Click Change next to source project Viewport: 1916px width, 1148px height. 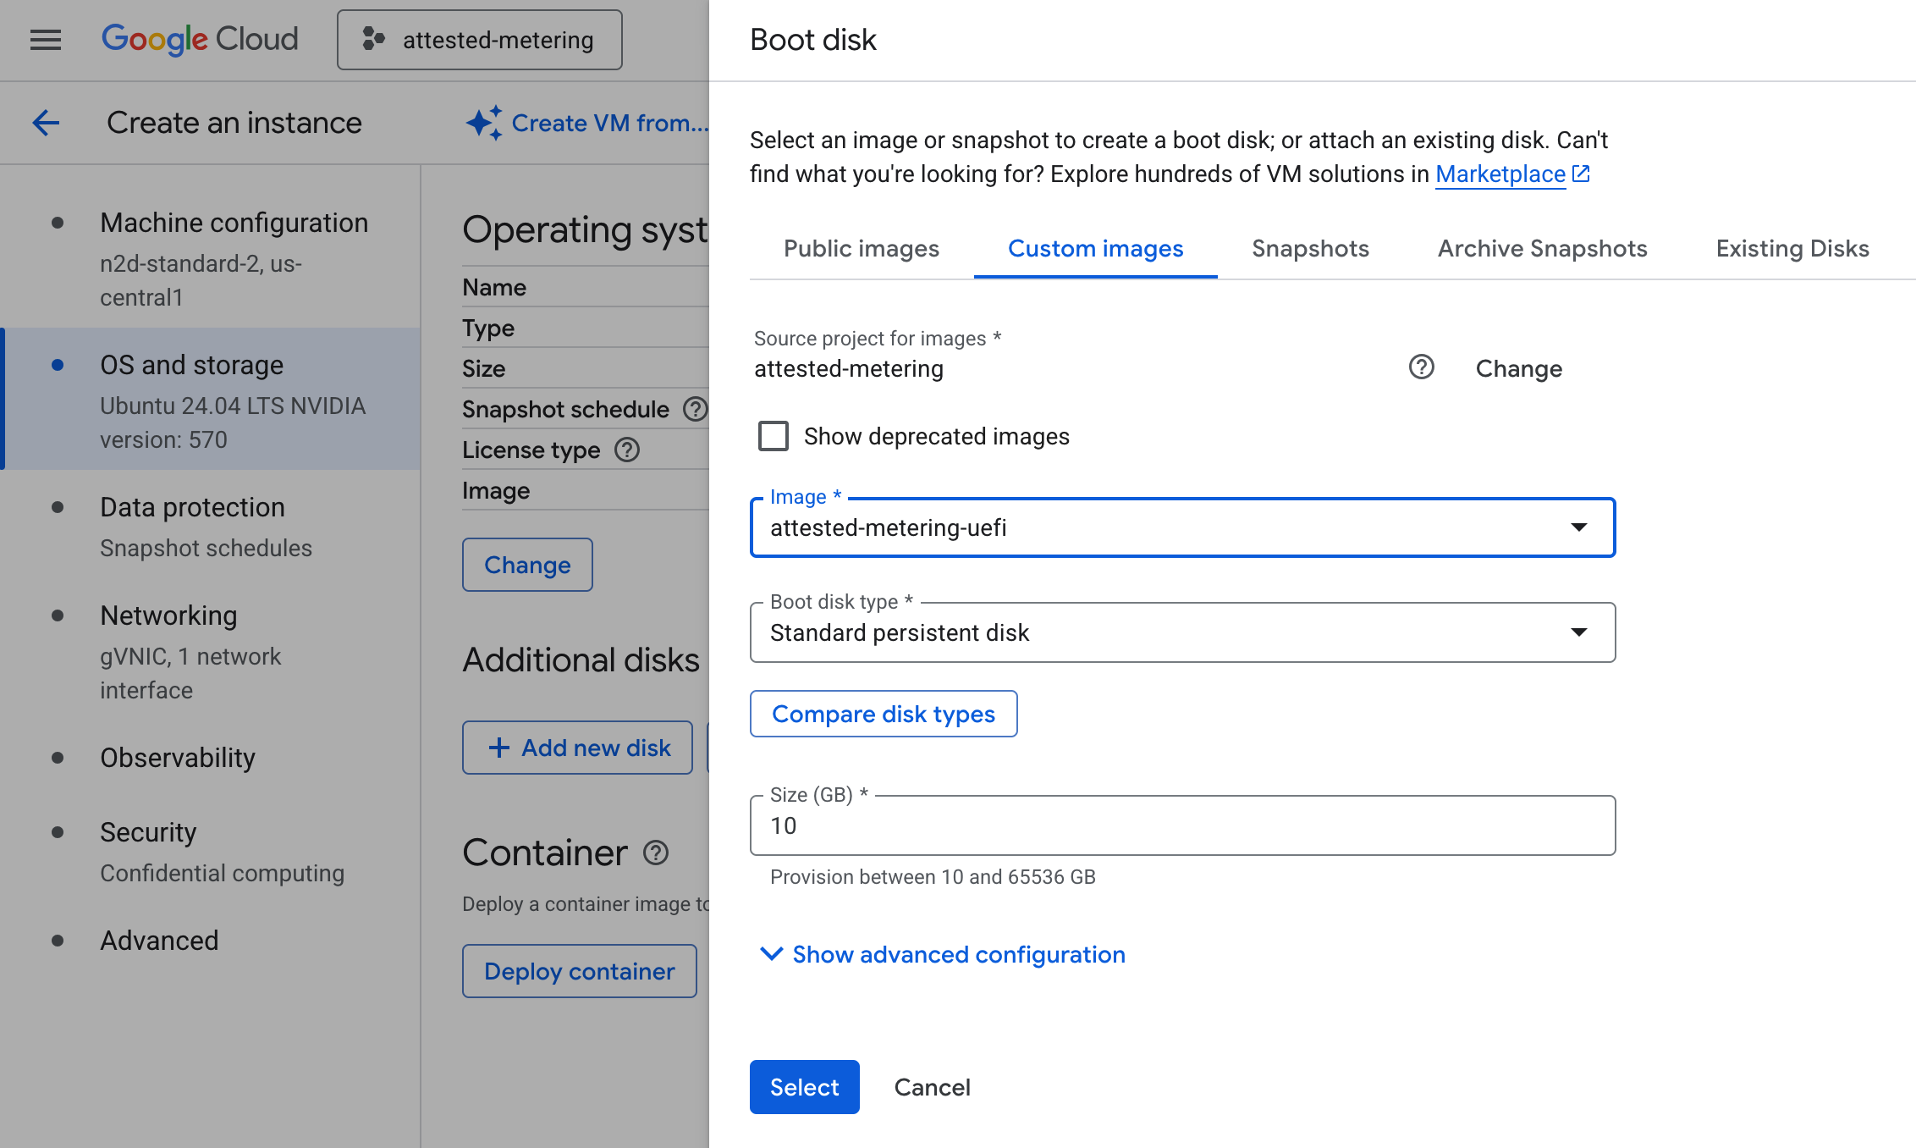1519,368
